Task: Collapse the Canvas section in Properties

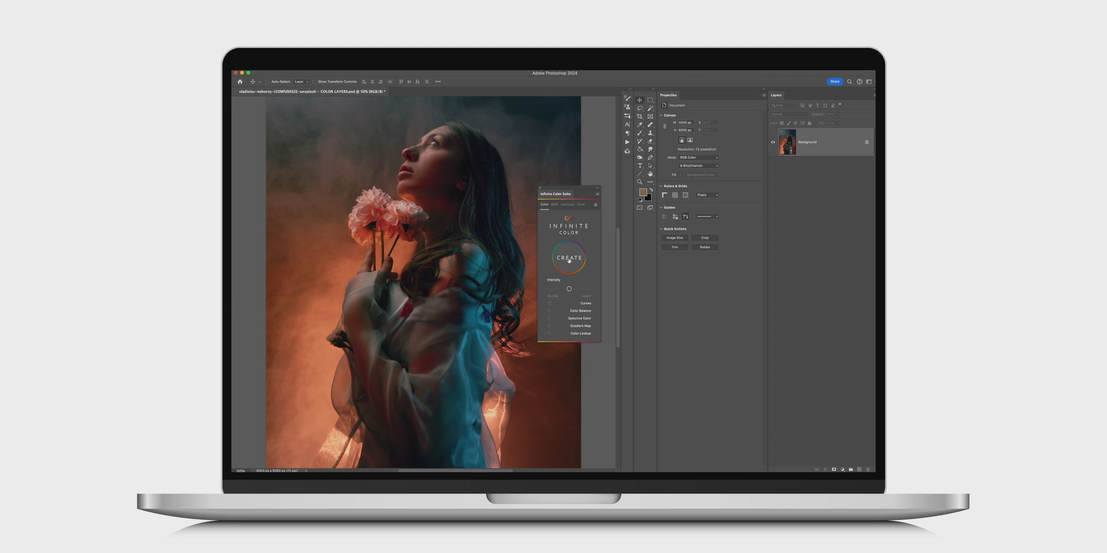Action: pyautogui.click(x=661, y=115)
